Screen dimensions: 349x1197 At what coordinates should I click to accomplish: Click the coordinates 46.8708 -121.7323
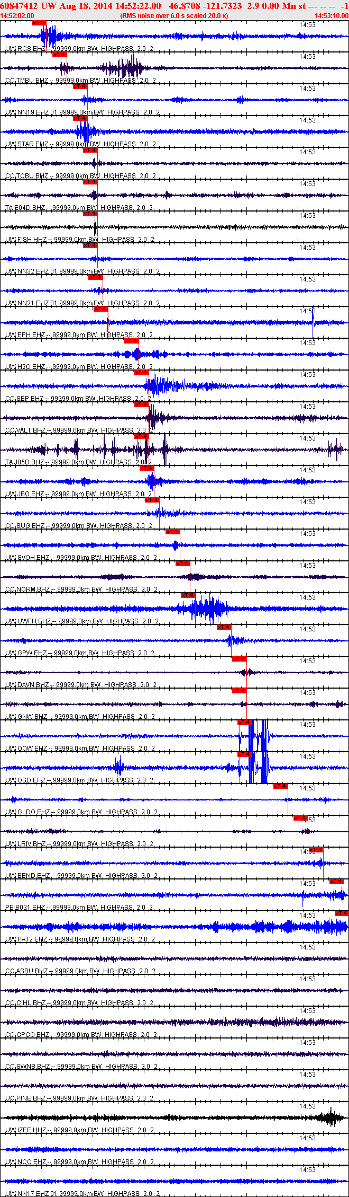coord(206,6)
